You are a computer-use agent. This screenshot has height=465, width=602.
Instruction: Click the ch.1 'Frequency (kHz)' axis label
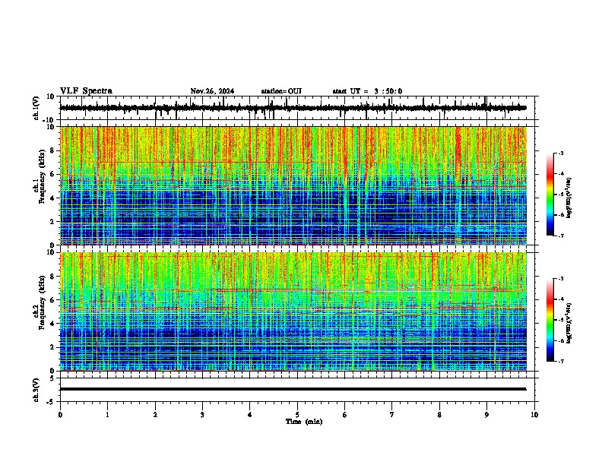[x=42, y=177]
